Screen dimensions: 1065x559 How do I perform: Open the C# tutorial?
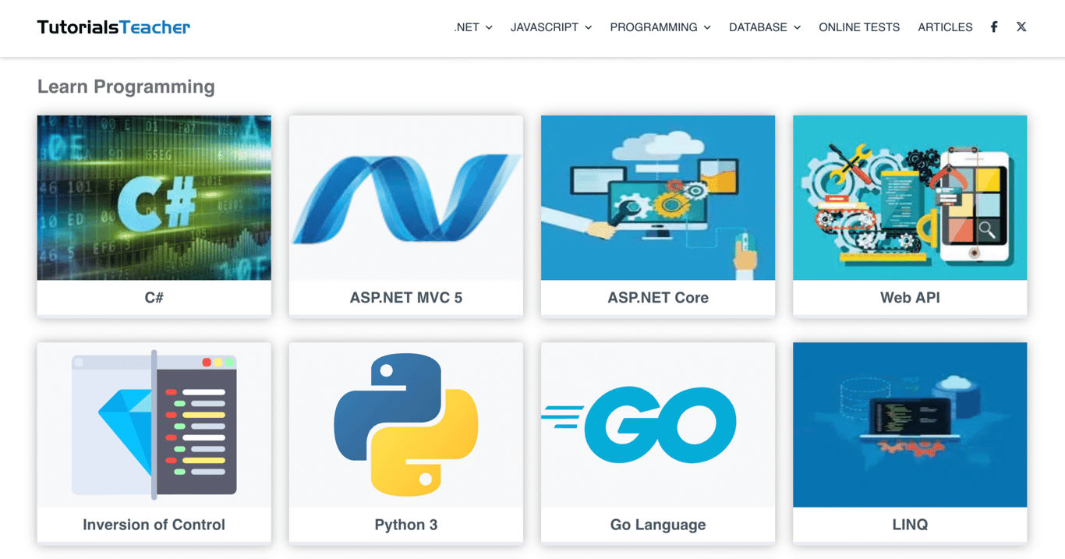tap(154, 297)
